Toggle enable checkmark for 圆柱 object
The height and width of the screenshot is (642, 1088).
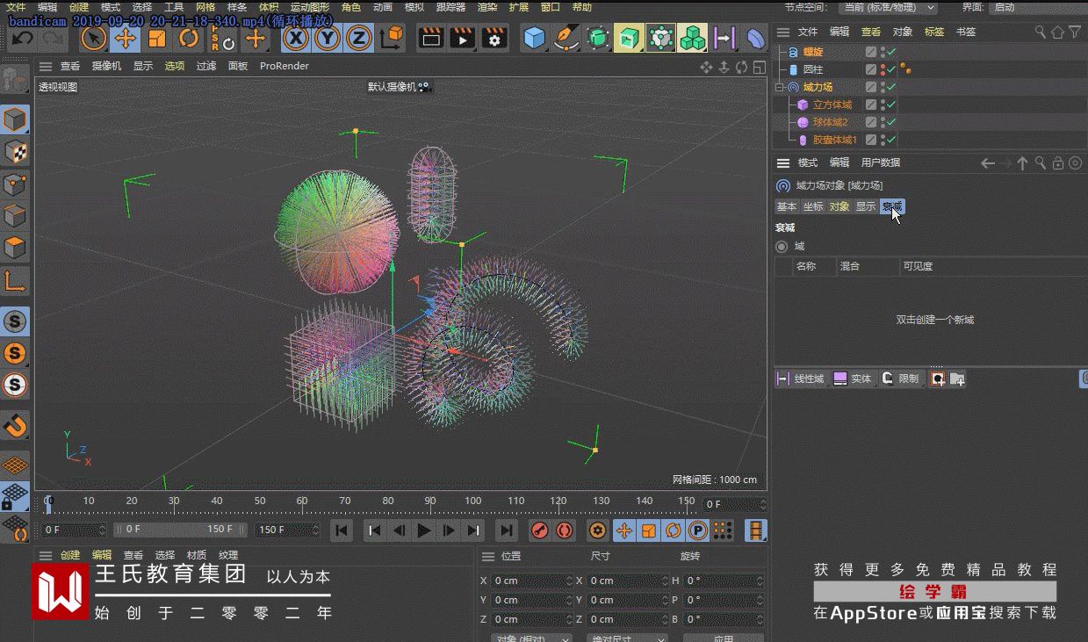892,69
